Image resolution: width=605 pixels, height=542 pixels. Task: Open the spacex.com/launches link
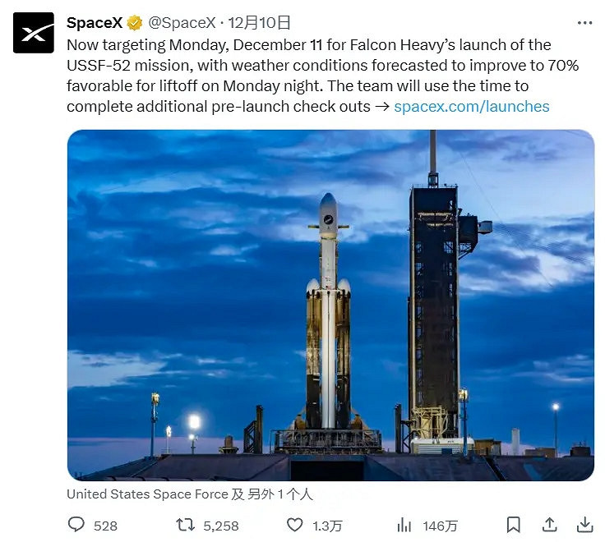(x=472, y=106)
